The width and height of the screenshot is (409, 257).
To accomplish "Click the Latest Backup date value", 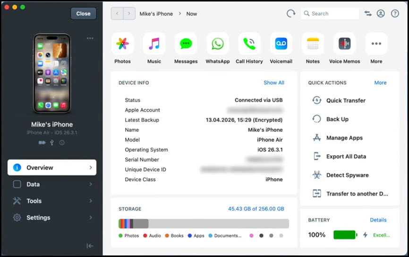I will pos(244,120).
